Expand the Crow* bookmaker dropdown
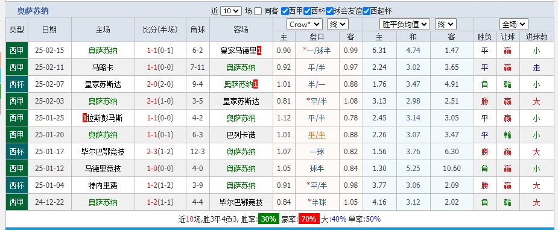Image resolution: width=558 pixels, height=230 pixels. pos(305,25)
